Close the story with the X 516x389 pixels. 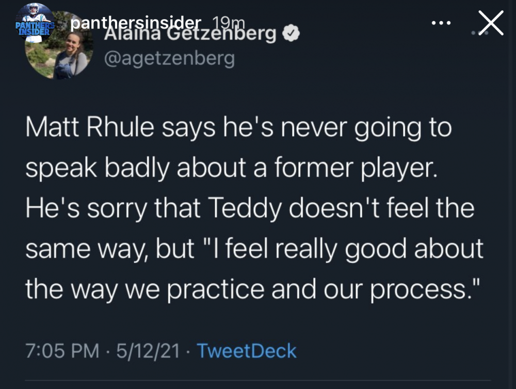coord(490,23)
